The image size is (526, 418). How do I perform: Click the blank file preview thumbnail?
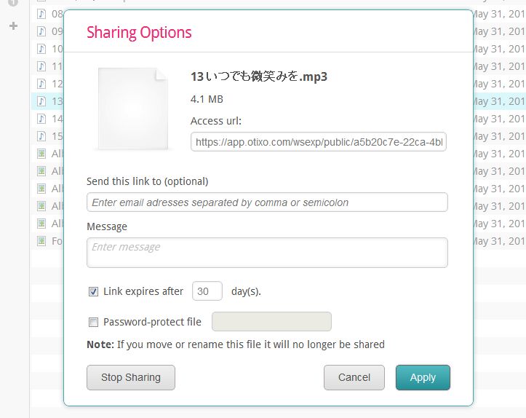[133, 108]
